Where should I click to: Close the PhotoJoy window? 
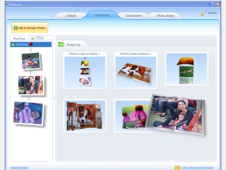[218, 5]
